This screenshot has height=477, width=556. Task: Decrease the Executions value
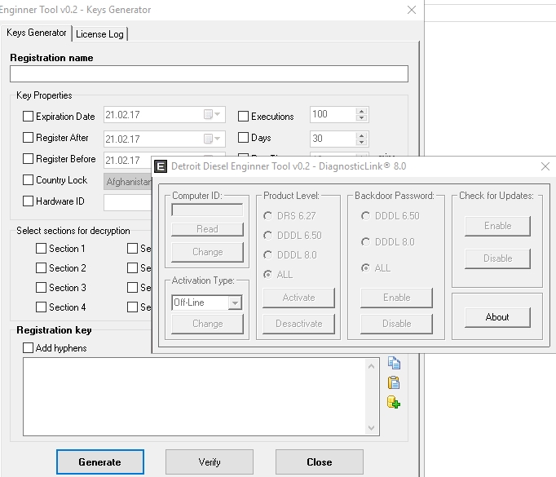361,117
